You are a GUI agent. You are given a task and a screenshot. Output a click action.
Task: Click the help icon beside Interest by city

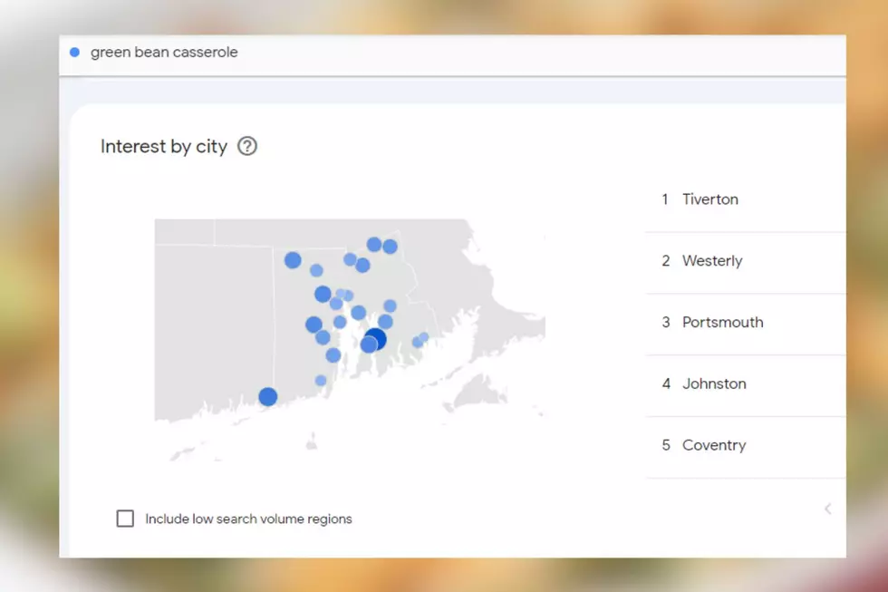[x=246, y=146]
